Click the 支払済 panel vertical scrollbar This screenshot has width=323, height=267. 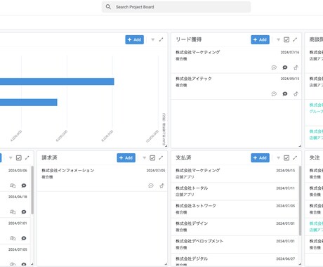[x=300, y=200]
